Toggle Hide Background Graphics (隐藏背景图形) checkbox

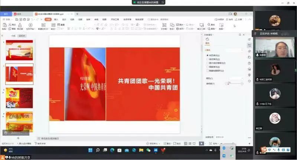208,71
